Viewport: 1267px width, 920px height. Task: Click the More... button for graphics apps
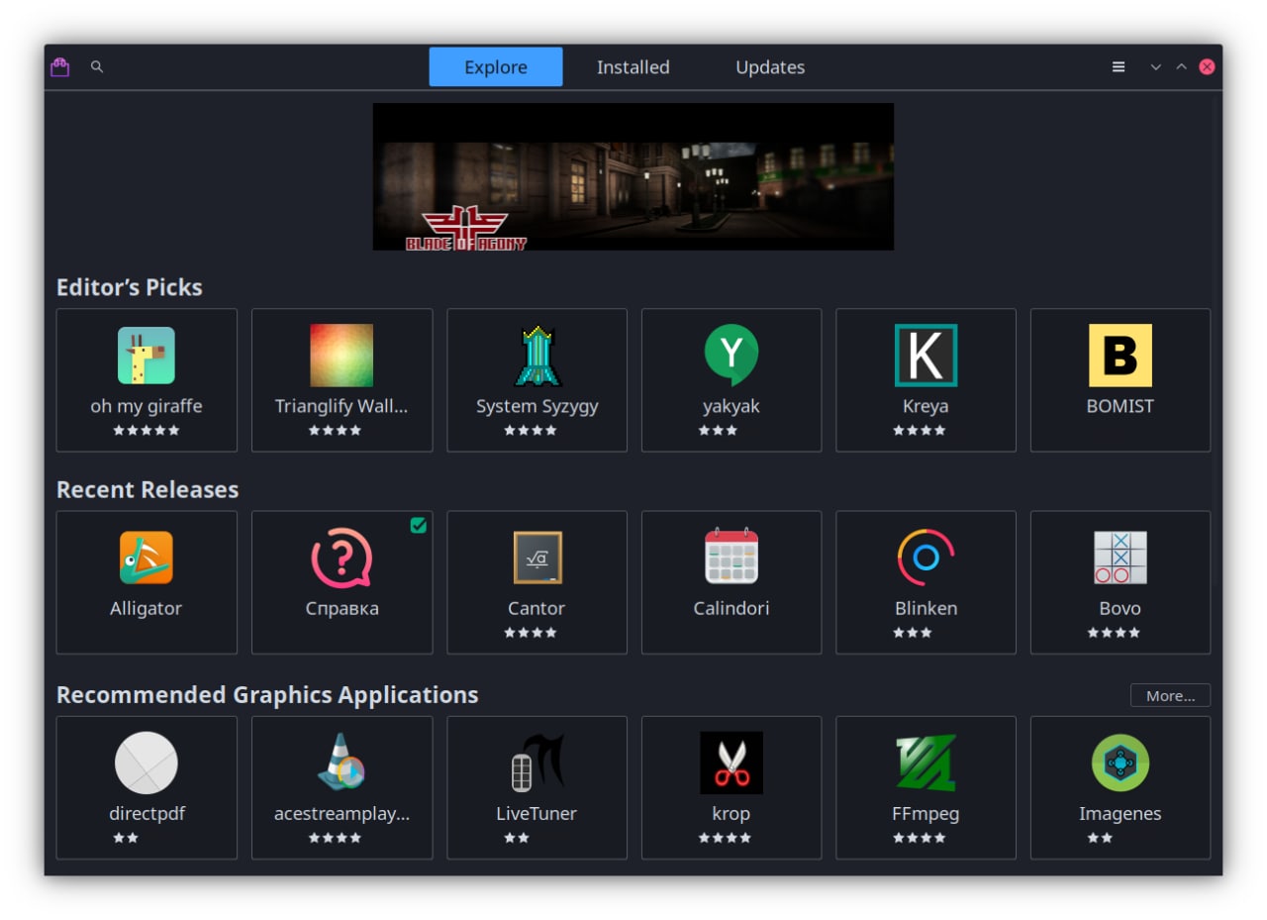(1170, 695)
